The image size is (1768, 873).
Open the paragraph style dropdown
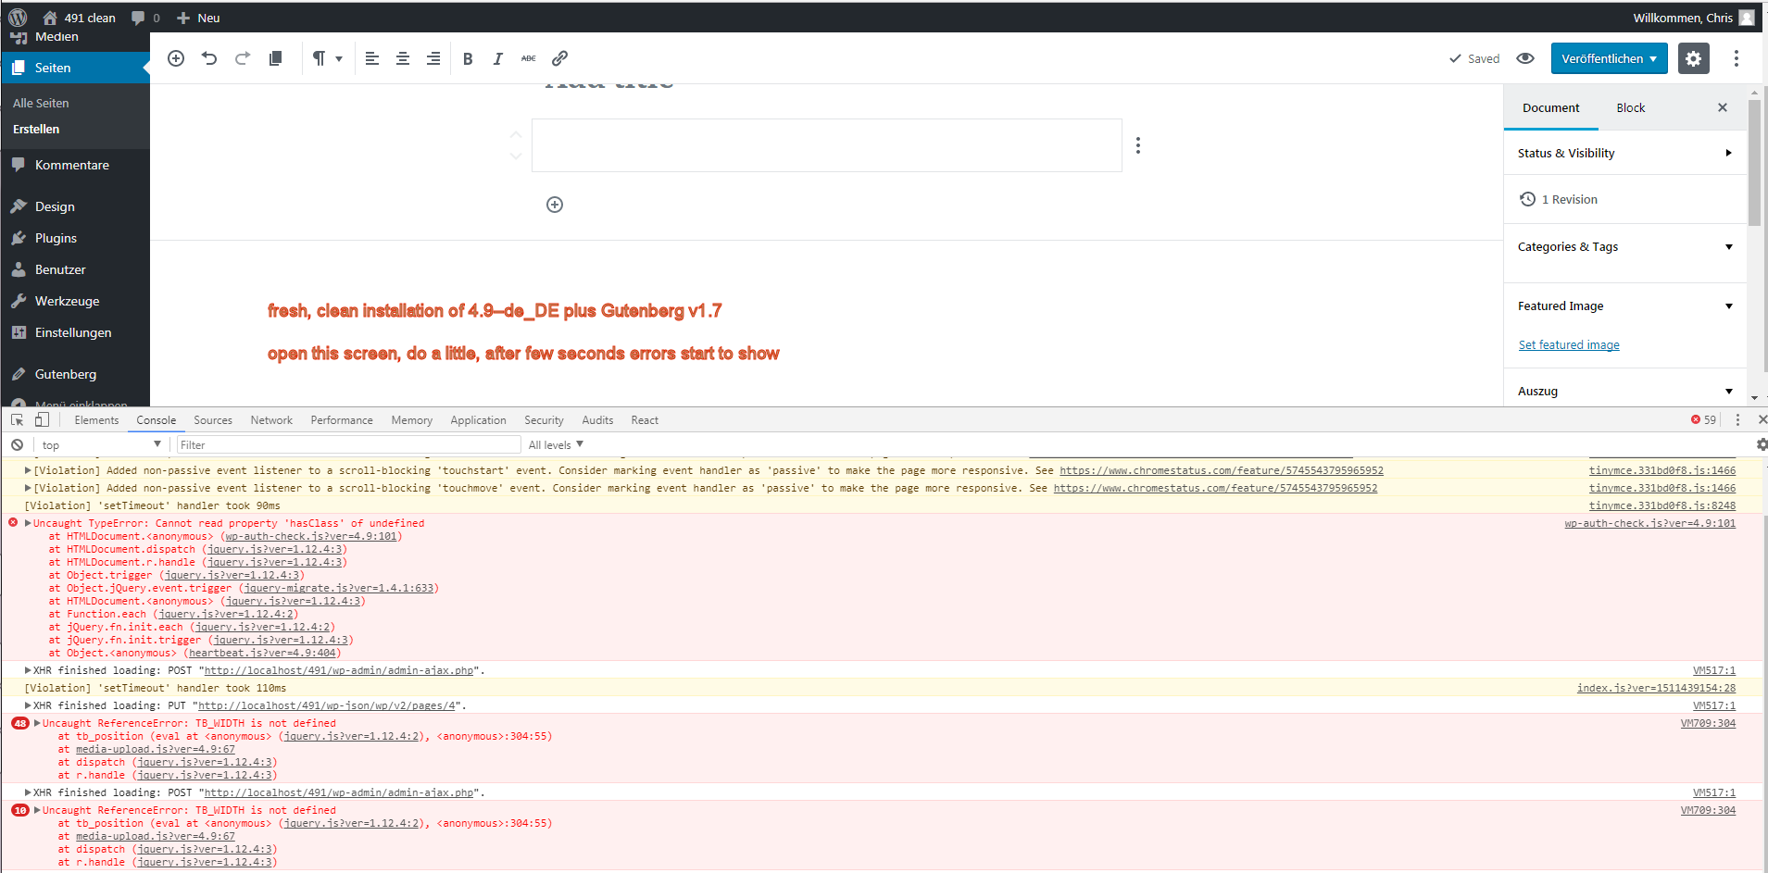tap(327, 57)
